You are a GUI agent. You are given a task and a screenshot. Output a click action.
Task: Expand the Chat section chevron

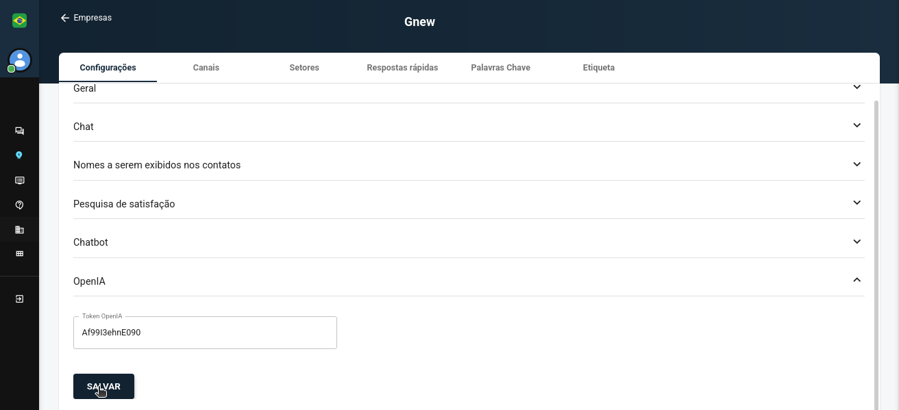[857, 125]
